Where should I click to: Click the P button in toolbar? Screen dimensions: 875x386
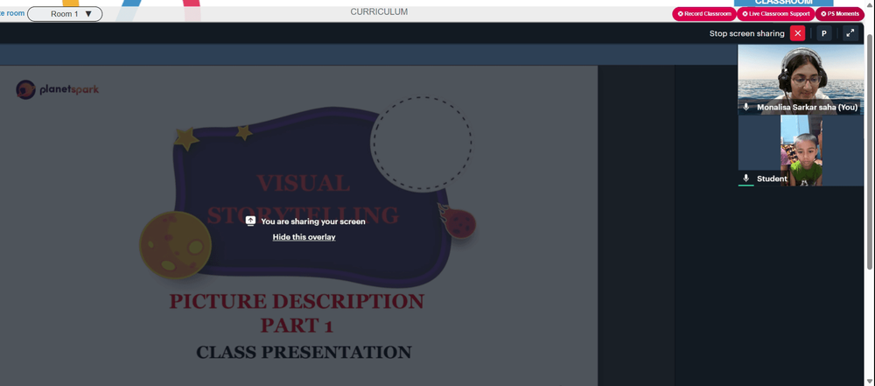click(823, 33)
